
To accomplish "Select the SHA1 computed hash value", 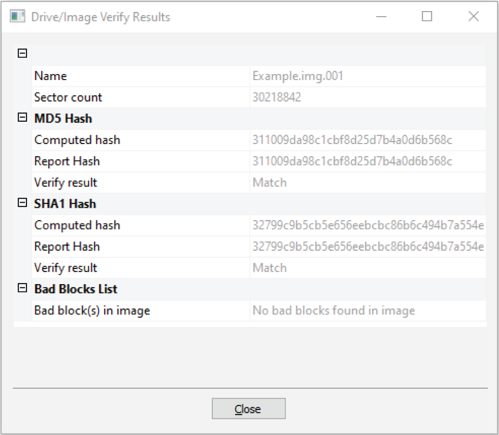I will 368,225.
